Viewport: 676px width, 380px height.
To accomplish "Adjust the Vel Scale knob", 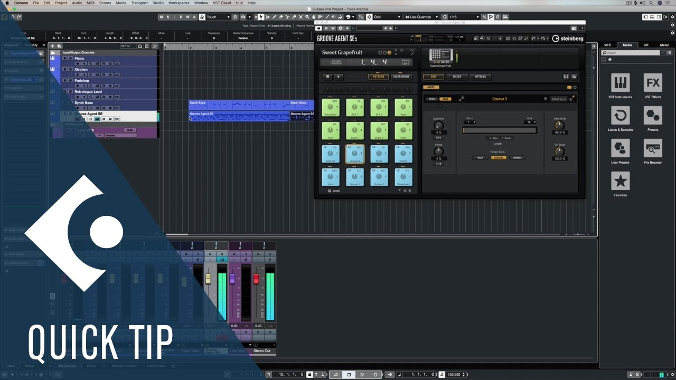I will pos(559,151).
